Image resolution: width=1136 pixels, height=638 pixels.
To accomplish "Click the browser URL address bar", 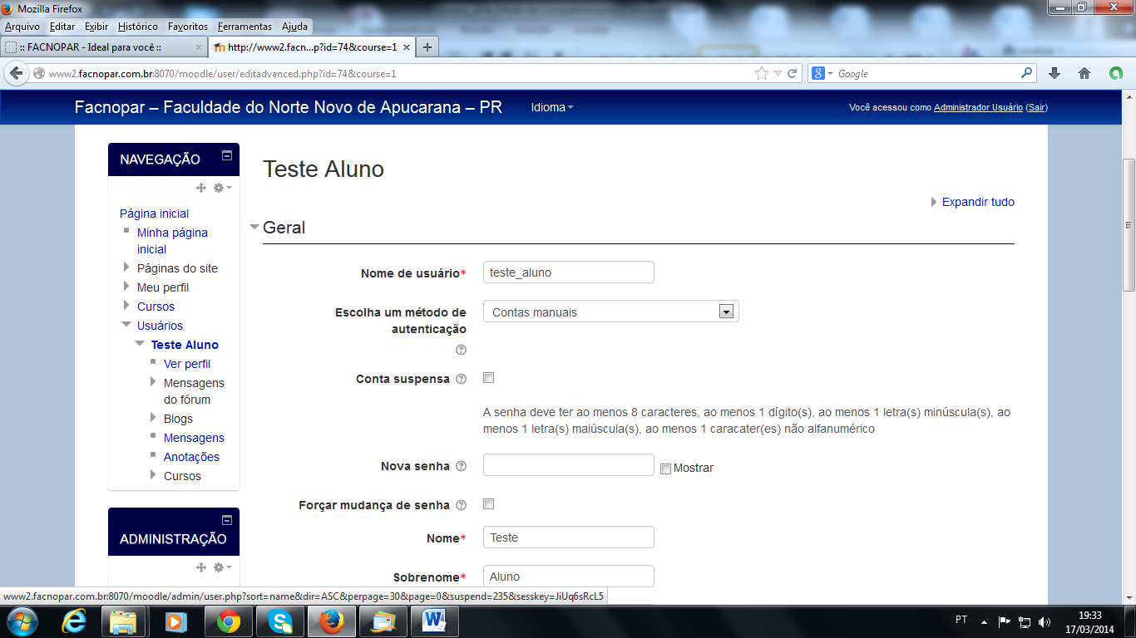I will [x=399, y=73].
